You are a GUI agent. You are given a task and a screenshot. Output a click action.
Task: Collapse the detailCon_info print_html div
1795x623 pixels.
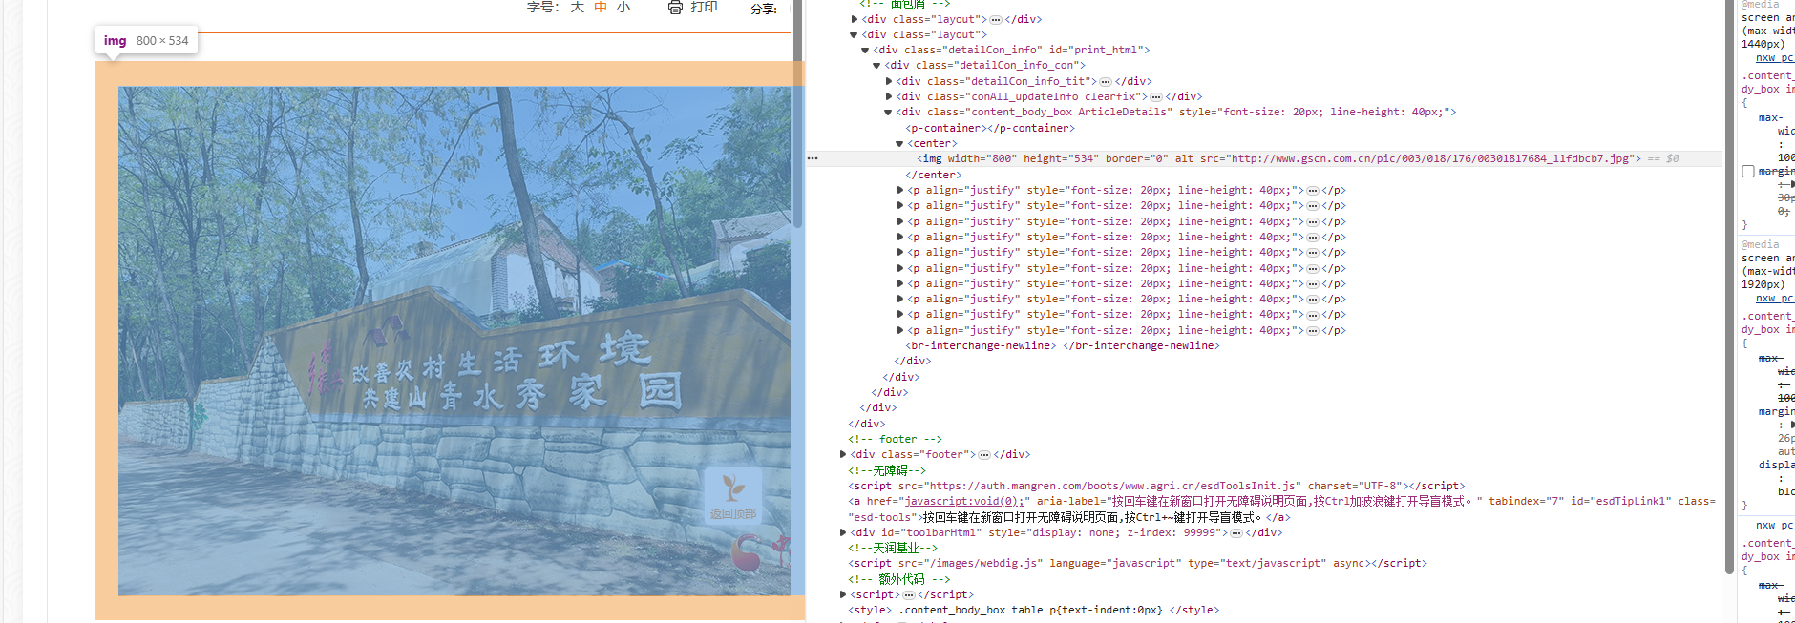click(x=866, y=51)
